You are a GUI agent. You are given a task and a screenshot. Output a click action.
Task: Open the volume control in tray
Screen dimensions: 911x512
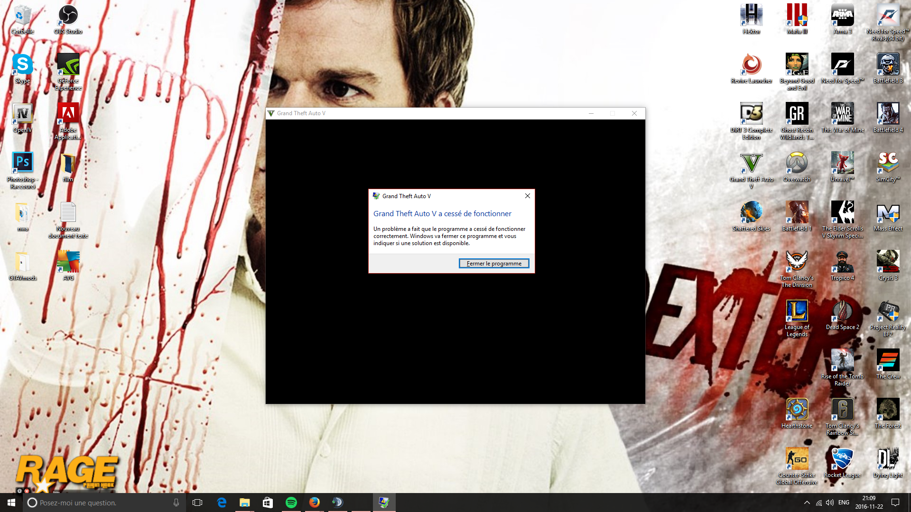coord(829,503)
